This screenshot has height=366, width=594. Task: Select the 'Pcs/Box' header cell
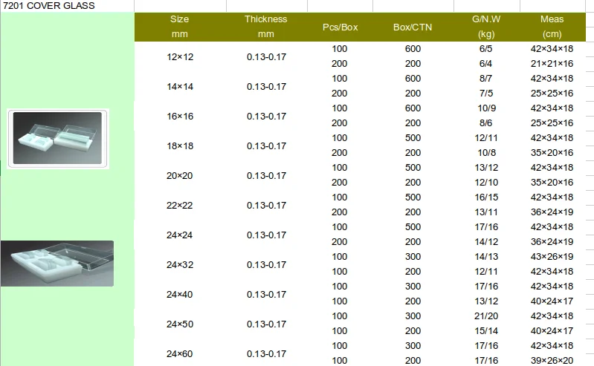[340, 27]
